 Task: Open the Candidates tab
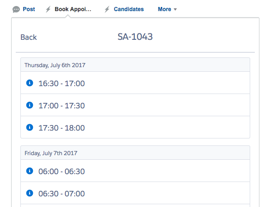(x=129, y=9)
